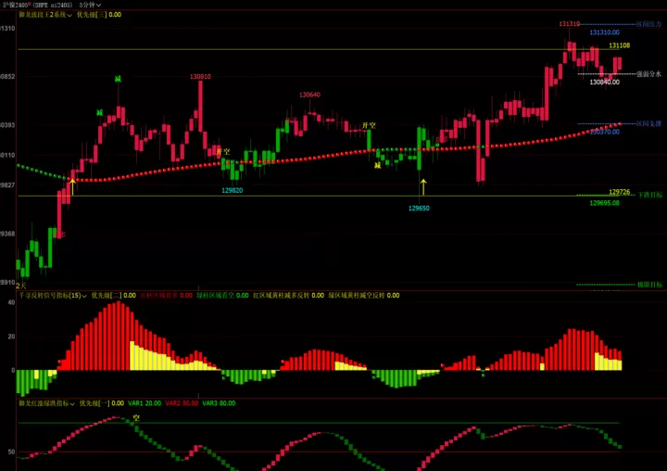Click the yellow up-arrow signal near 129650
Image resolution: width=667 pixels, height=471 pixels.
pos(423,187)
